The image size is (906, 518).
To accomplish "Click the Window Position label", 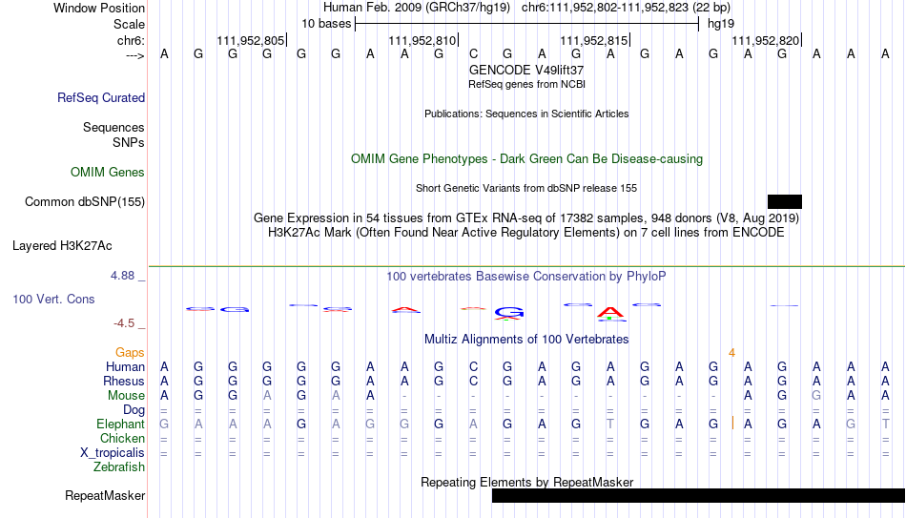I will (x=99, y=8).
